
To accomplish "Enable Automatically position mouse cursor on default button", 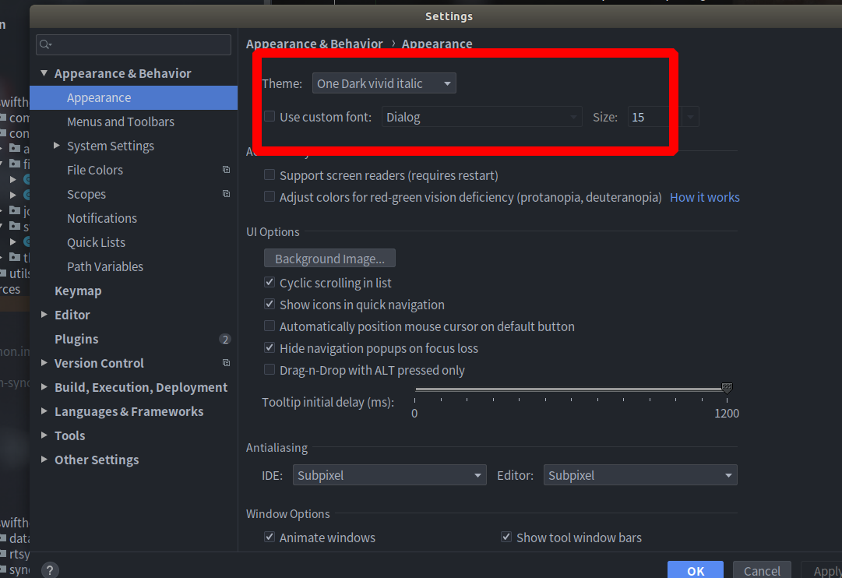I will point(269,326).
